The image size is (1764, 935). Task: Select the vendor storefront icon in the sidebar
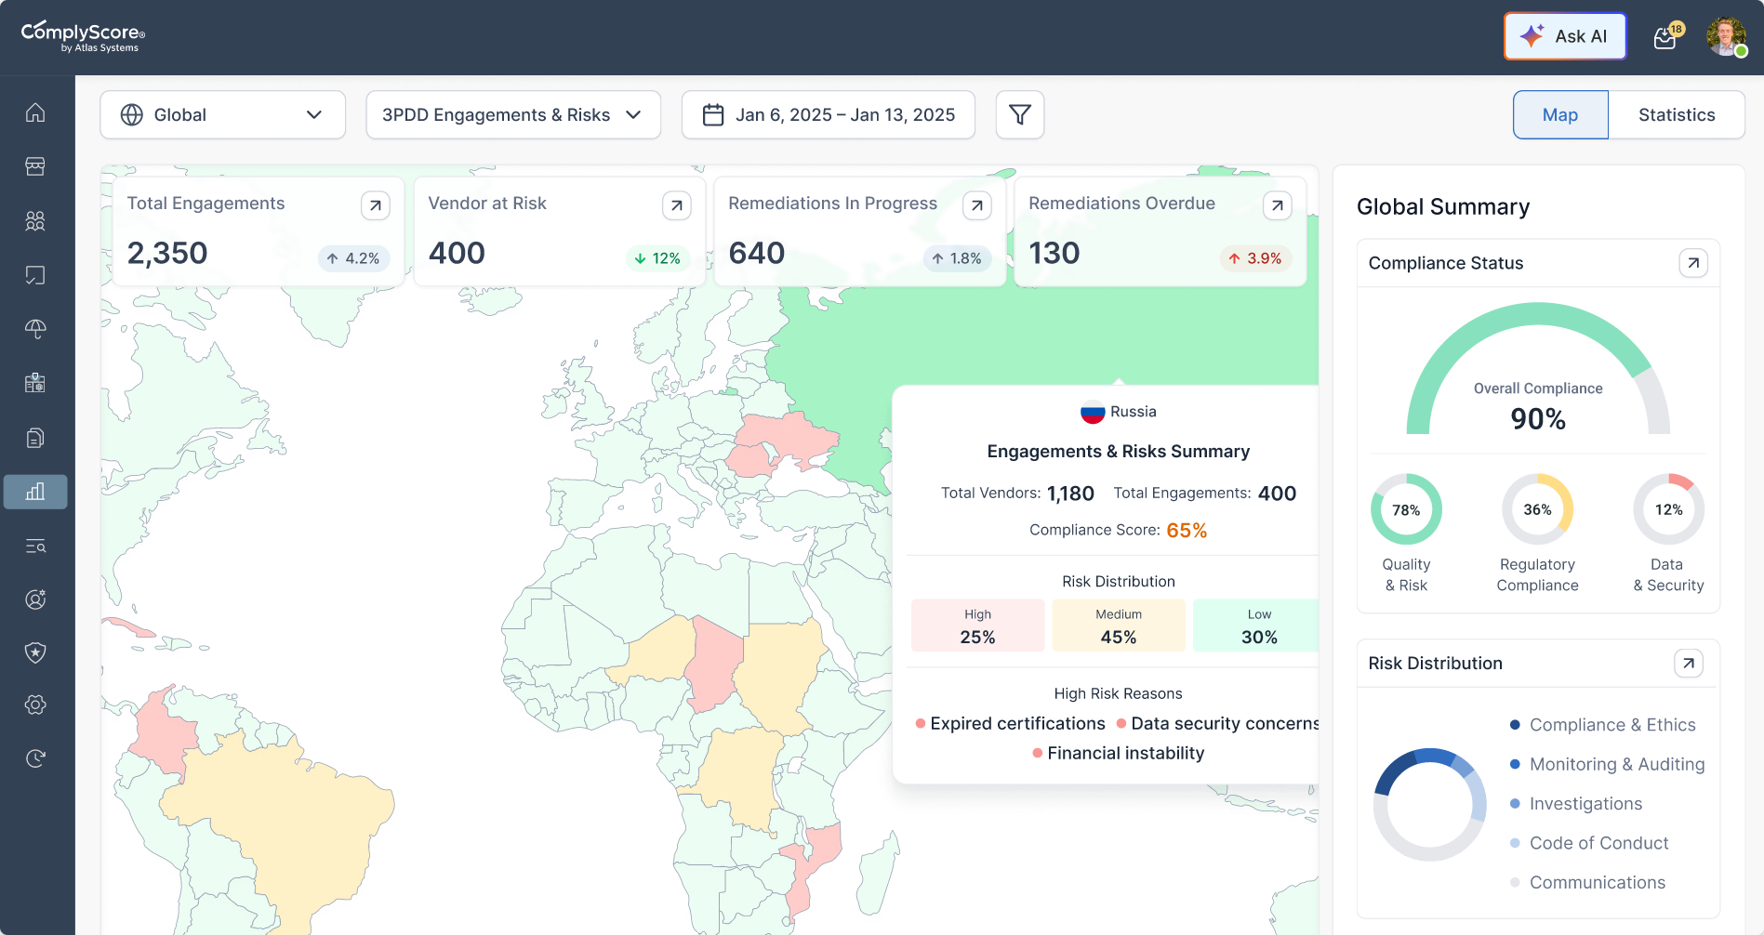[x=35, y=165]
